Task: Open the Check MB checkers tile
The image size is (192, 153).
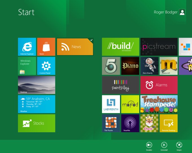Action: pos(149,123)
